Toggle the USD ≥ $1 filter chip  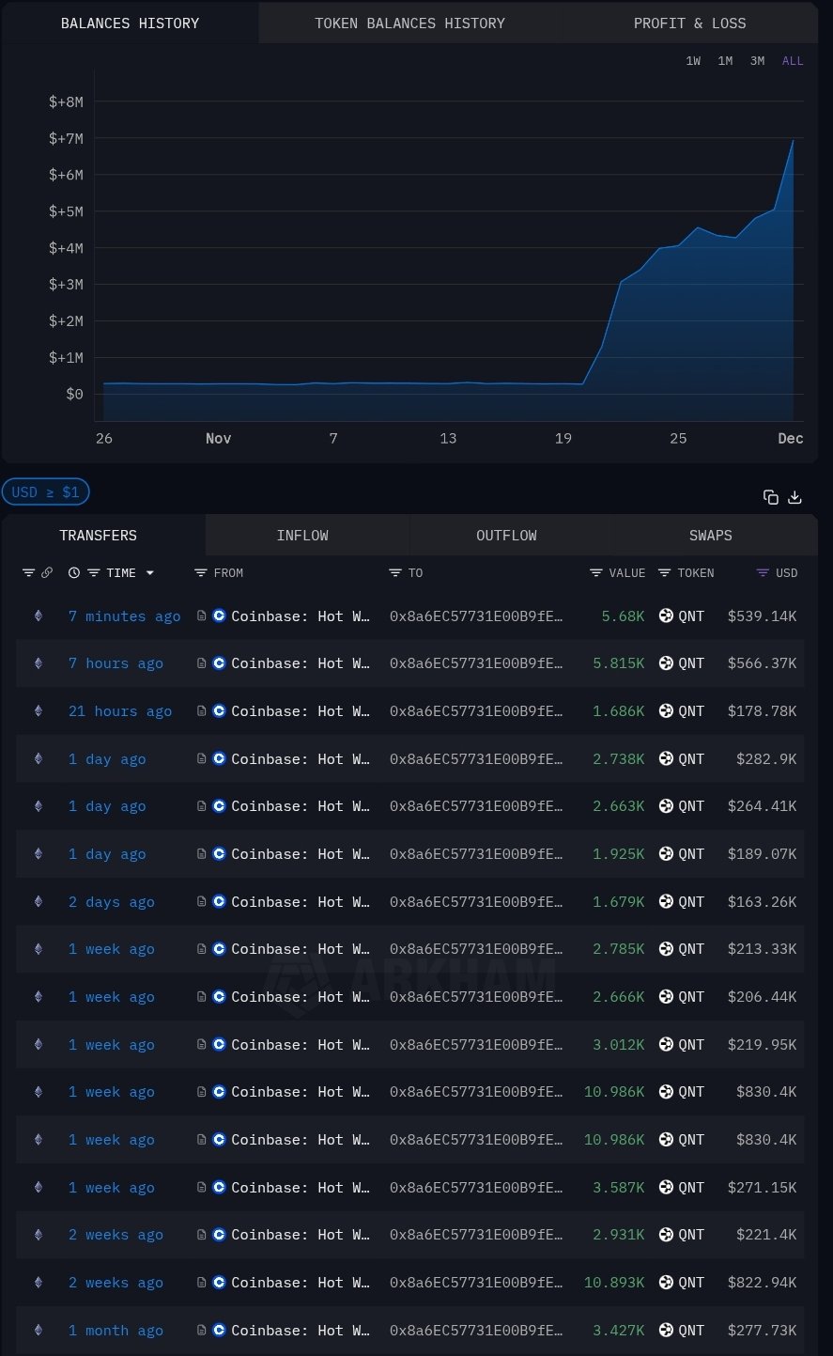pyautogui.click(x=45, y=491)
